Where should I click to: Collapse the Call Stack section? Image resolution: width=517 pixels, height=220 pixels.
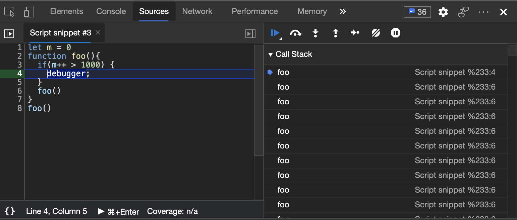pos(271,54)
